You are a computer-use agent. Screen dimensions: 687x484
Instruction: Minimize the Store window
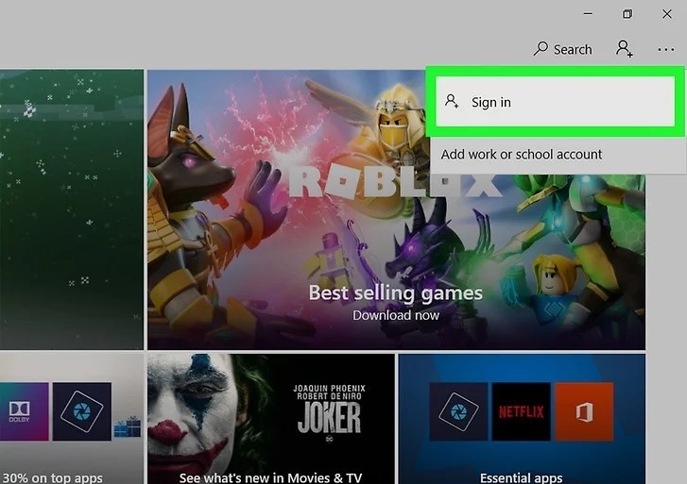(588, 14)
